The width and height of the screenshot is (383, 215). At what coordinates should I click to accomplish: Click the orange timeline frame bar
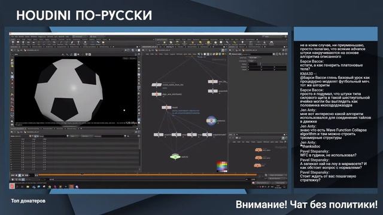pos(147,174)
